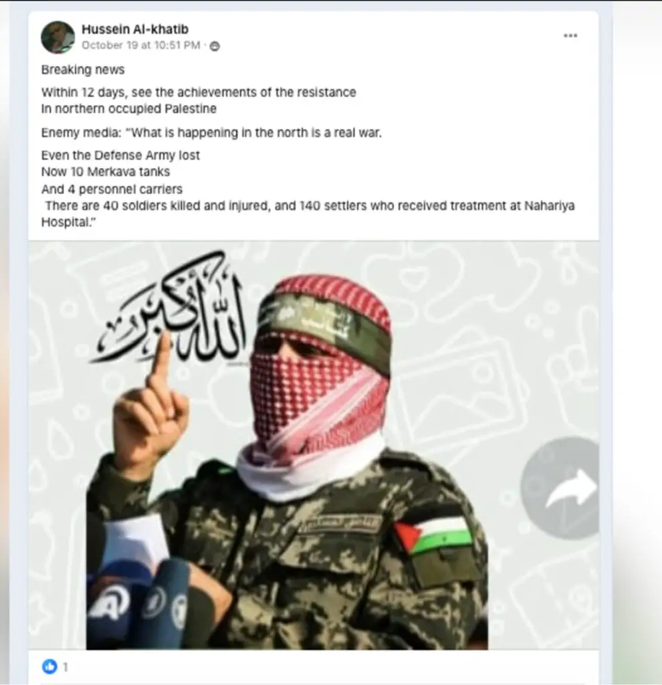This screenshot has width=662, height=685.
Task: View the reaction count of 1
Action: pos(65,667)
